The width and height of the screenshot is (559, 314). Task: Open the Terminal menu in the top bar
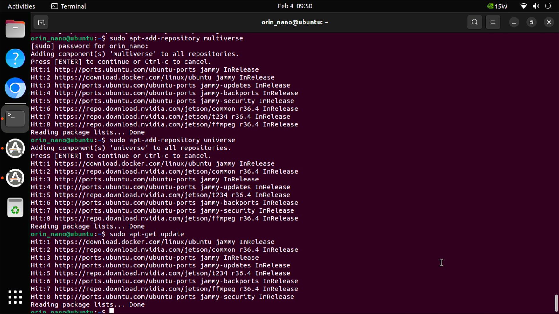click(x=68, y=6)
